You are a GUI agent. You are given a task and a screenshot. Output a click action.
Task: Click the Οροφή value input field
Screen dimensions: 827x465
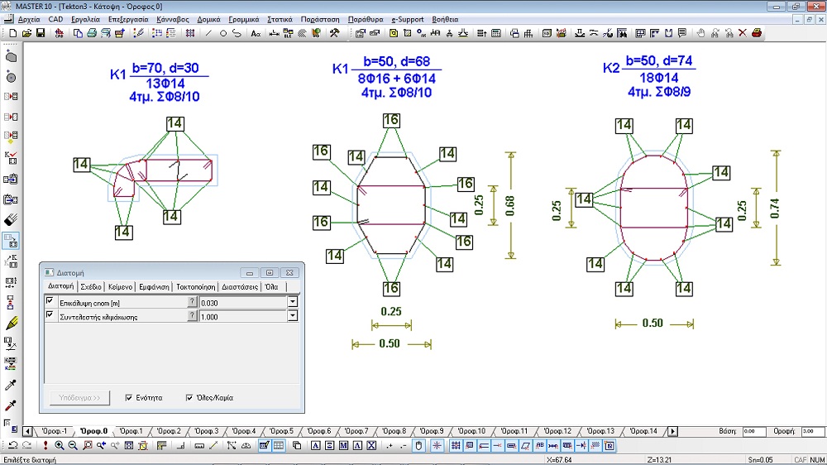click(x=813, y=431)
